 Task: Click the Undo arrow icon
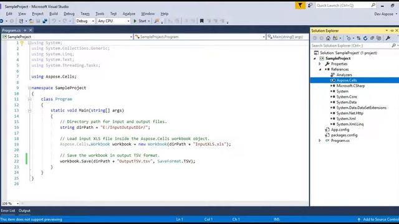pos(54,21)
